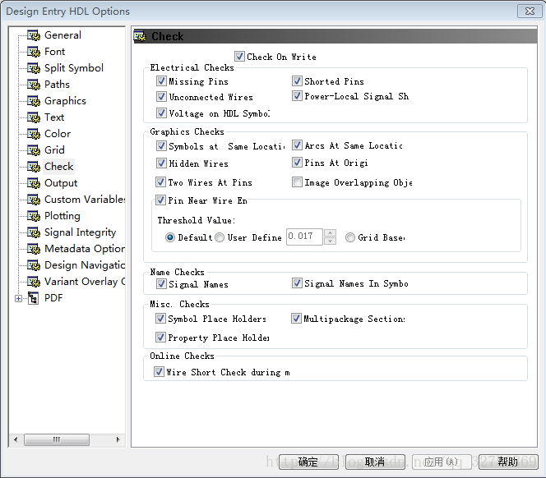The height and width of the screenshot is (478, 546).
Task: Click the 确定 (OK) button
Action: click(x=308, y=462)
